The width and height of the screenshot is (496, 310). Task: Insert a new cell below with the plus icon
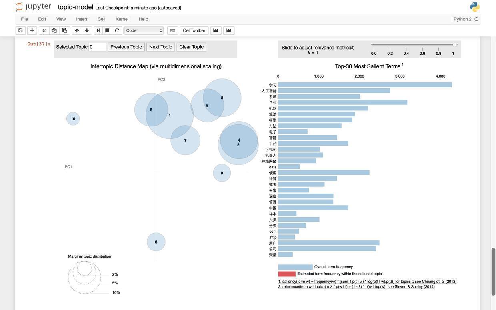point(32,30)
